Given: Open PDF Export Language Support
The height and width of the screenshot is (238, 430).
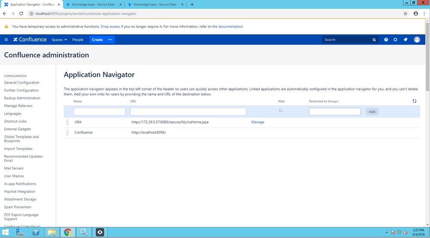Looking at the screenshot, I should [21, 217].
